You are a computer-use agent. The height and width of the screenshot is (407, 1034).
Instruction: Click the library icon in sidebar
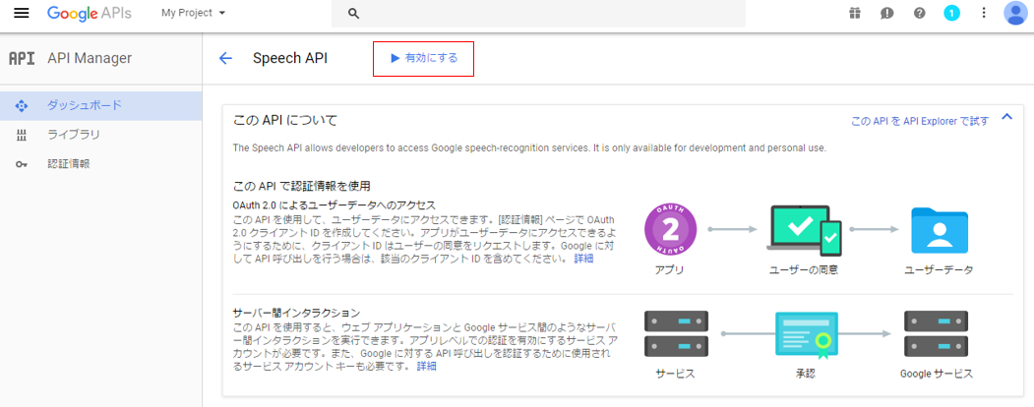pyautogui.click(x=21, y=136)
